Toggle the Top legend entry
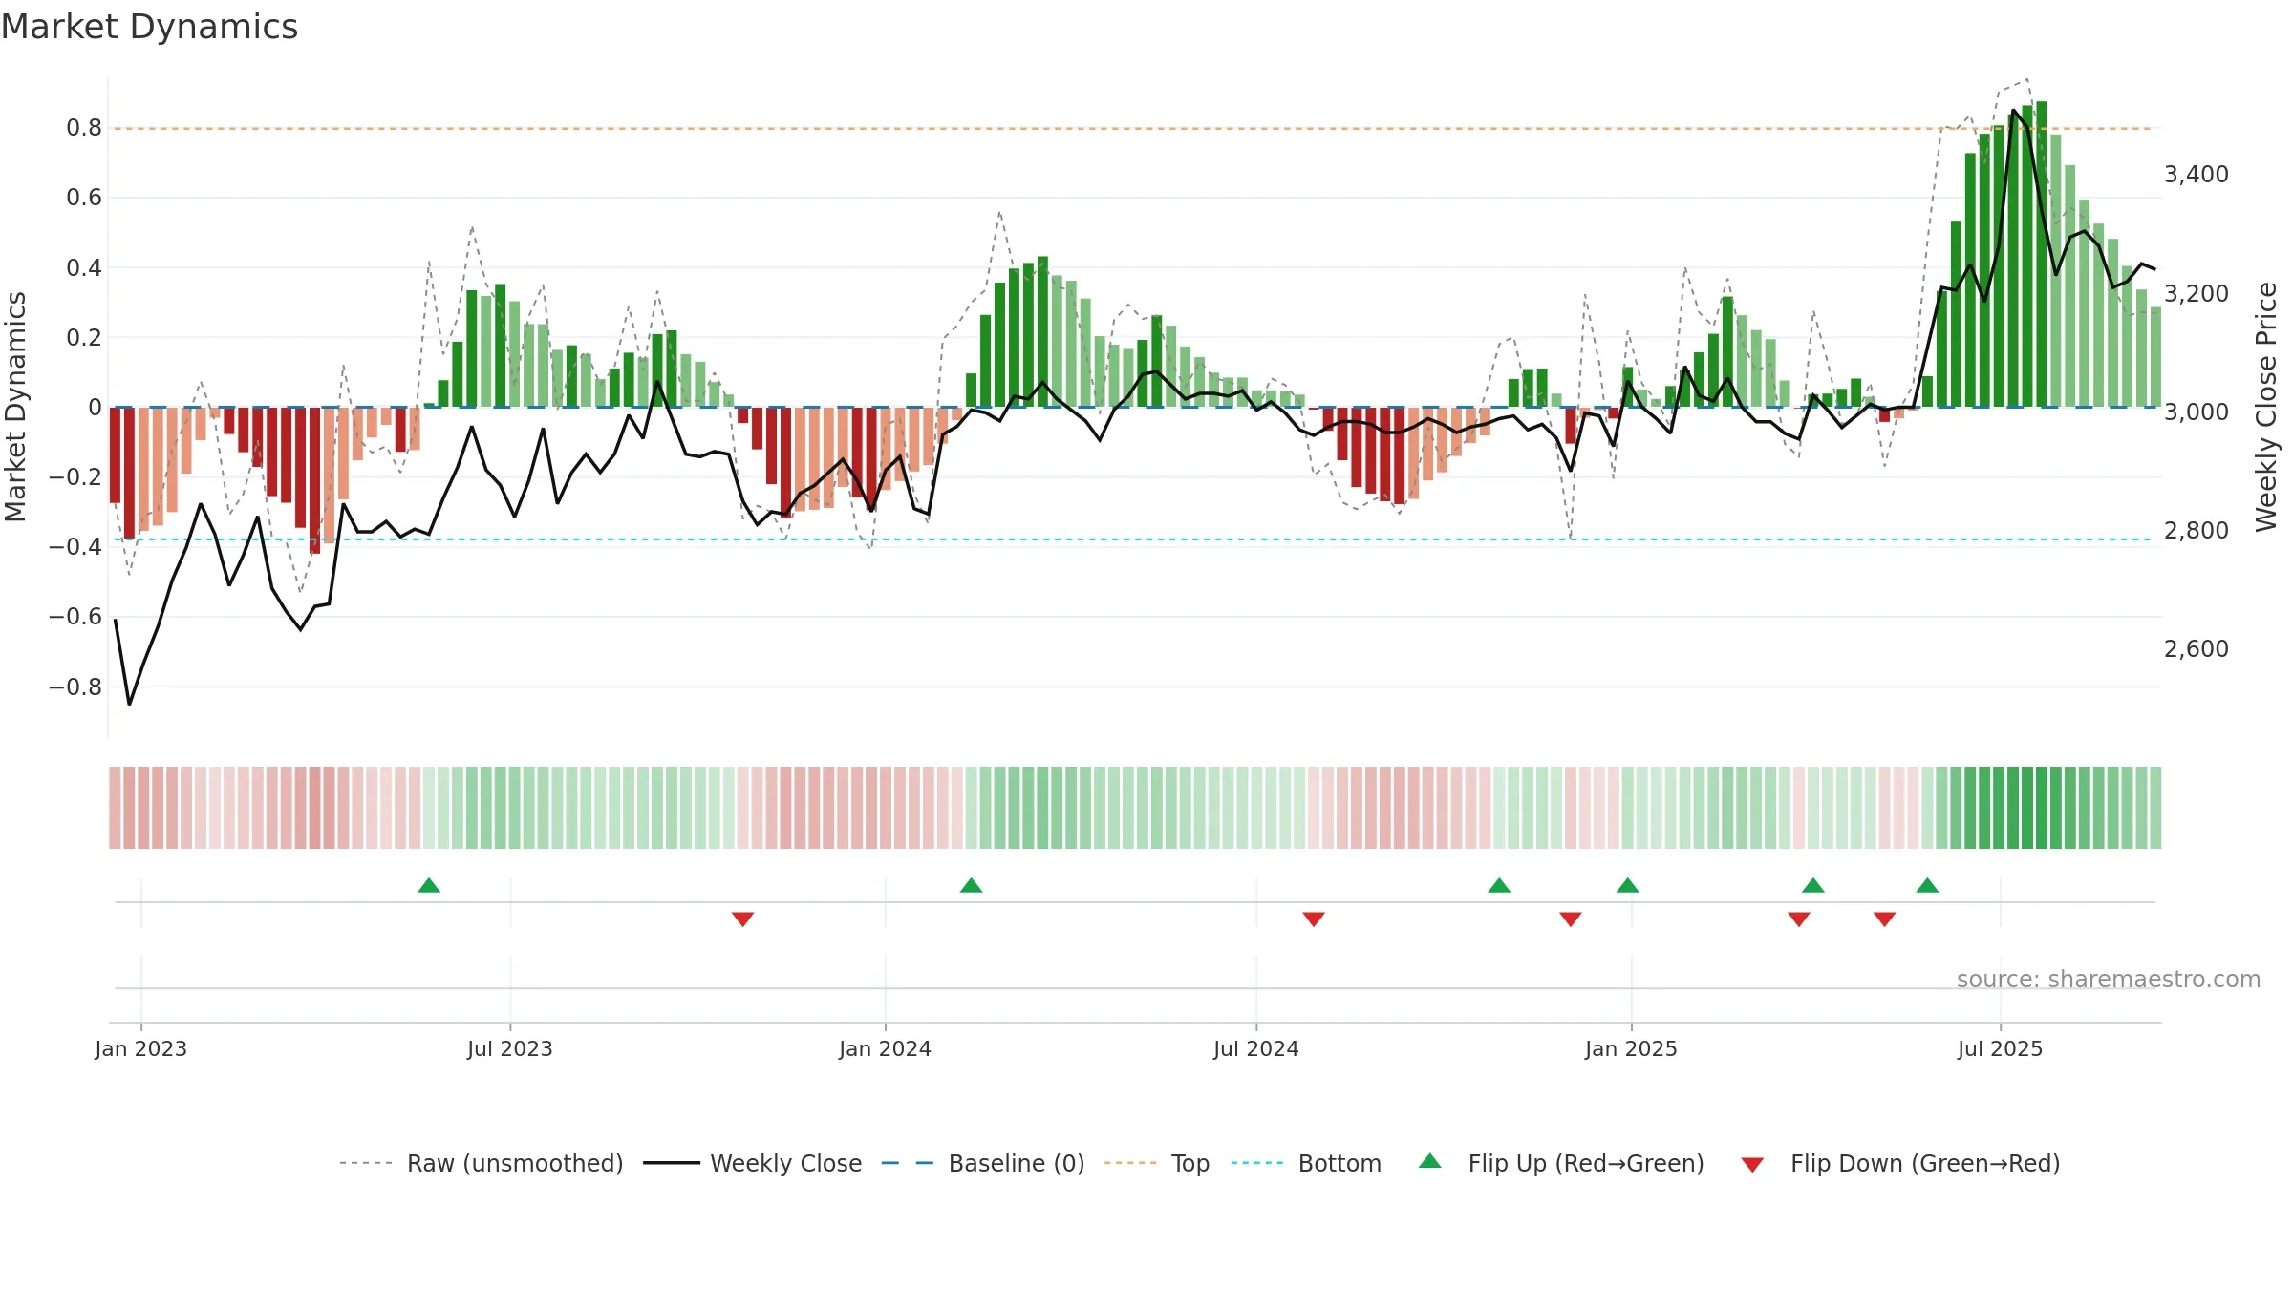2293x1289 pixels. [x=1157, y=1163]
